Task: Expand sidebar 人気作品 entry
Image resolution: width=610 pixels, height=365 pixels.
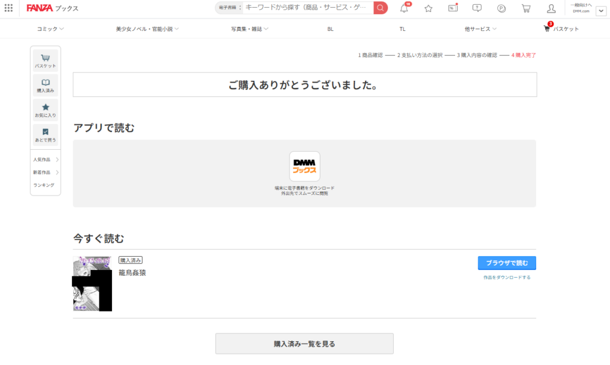Action: pos(45,159)
